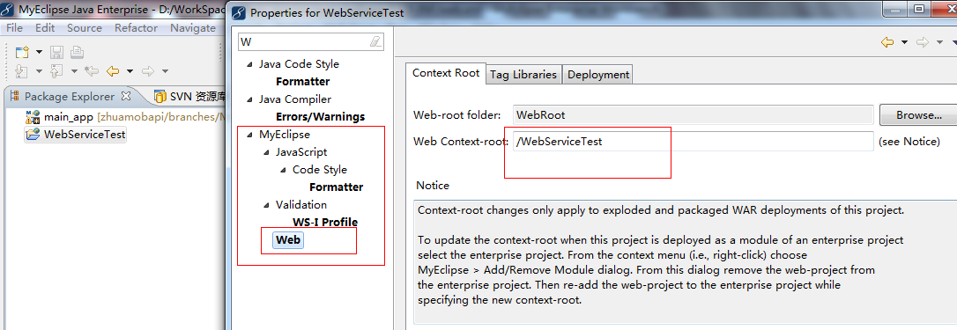957x330 pixels.
Task: Select Errors/Warnings preference page
Action: click(x=321, y=116)
